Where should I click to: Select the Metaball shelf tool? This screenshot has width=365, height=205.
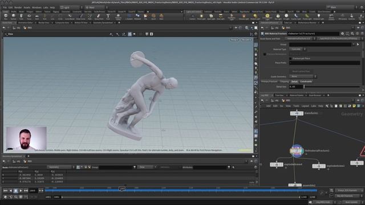(x=137, y=17)
